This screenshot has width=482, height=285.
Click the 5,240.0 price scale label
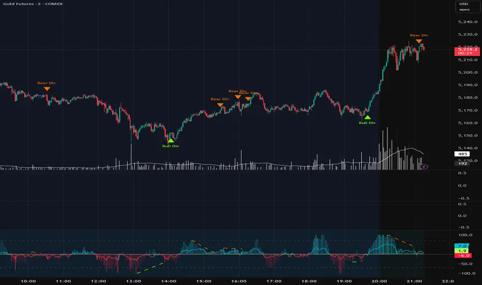468,22
